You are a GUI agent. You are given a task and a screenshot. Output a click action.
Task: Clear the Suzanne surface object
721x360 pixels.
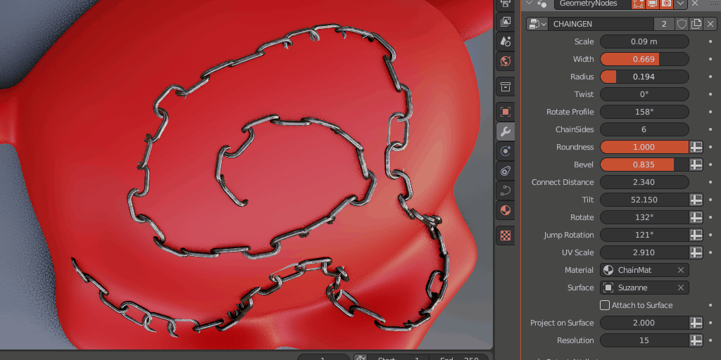[x=681, y=288]
